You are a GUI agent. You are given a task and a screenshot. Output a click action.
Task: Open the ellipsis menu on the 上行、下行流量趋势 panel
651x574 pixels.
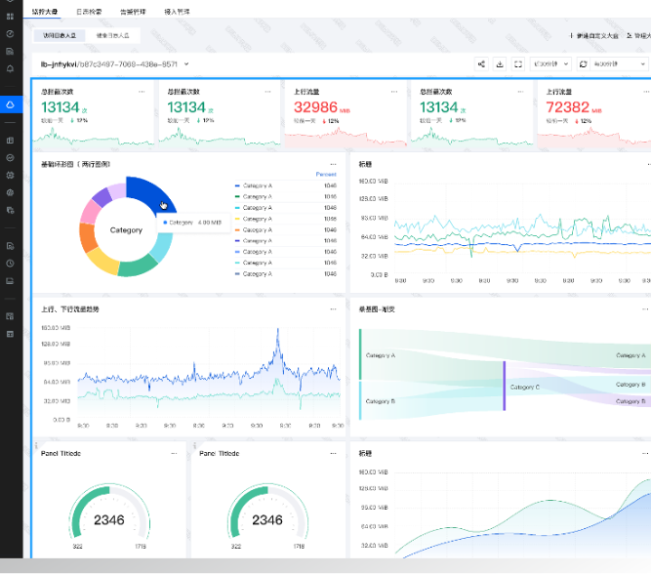coord(333,309)
